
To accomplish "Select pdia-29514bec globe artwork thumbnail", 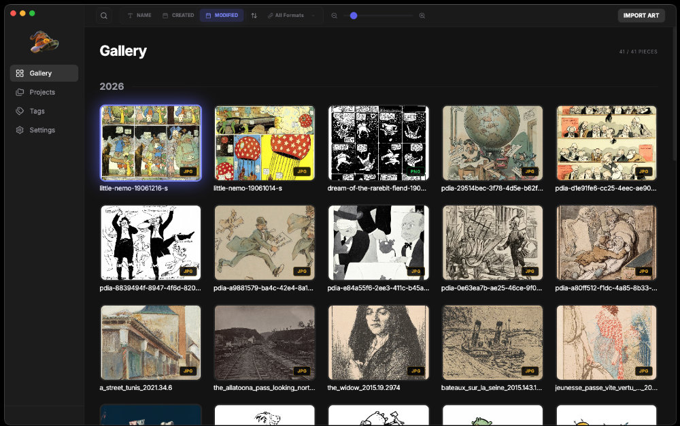I will pos(492,143).
